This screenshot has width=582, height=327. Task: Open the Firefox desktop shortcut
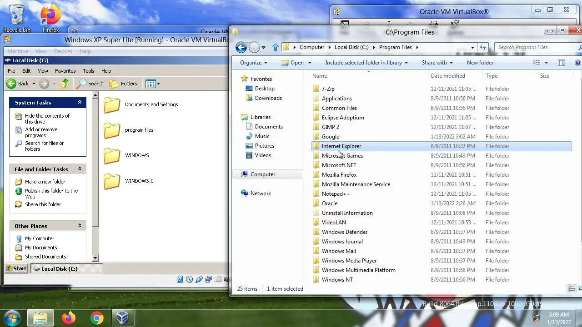(50, 18)
